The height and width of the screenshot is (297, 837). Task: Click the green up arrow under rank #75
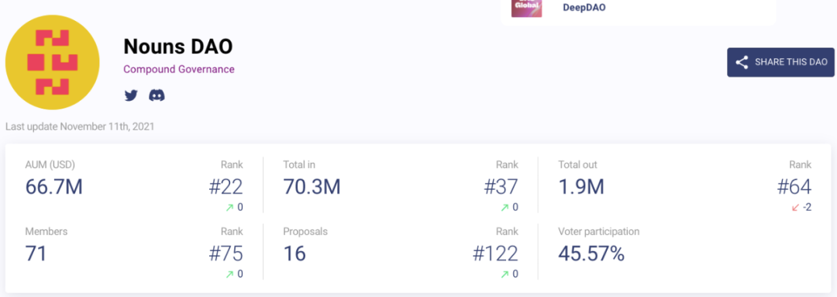(229, 275)
